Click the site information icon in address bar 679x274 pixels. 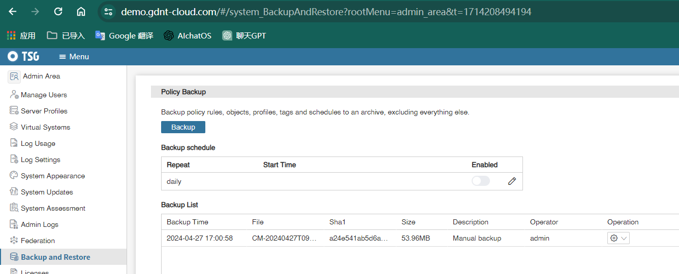(108, 11)
